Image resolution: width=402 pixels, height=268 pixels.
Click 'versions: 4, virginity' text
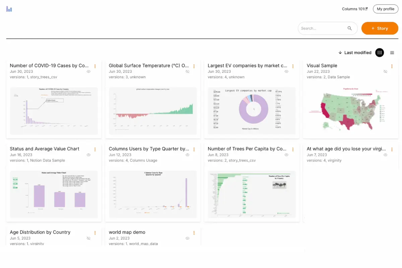(324, 160)
